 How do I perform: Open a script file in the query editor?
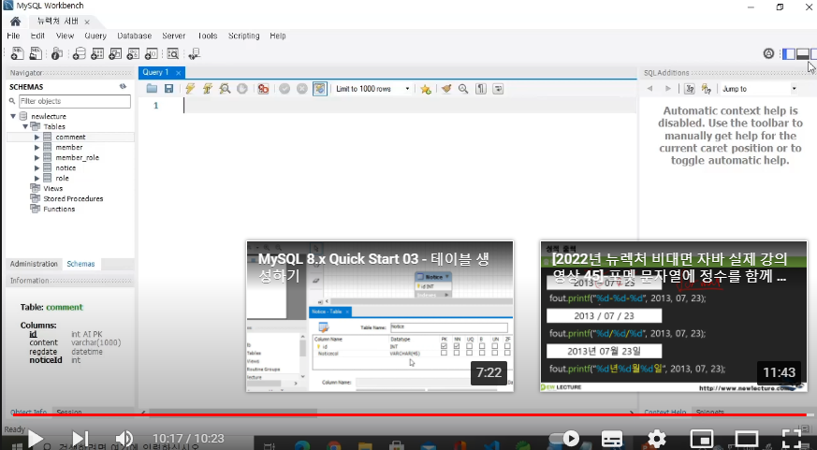[x=152, y=89]
